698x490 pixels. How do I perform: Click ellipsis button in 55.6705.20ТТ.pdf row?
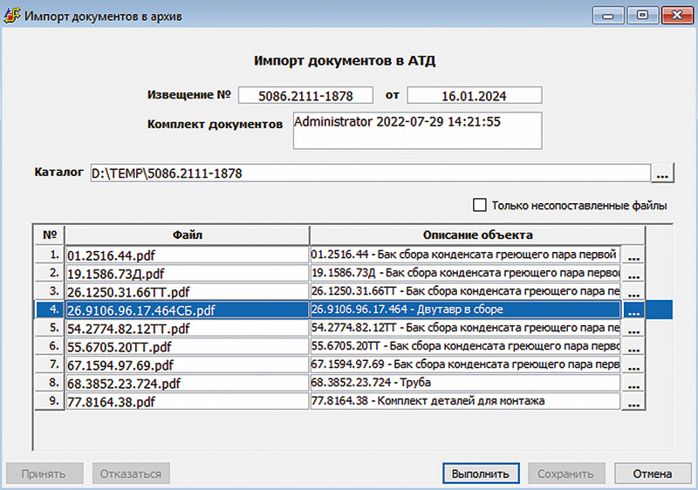coord(633,346)
